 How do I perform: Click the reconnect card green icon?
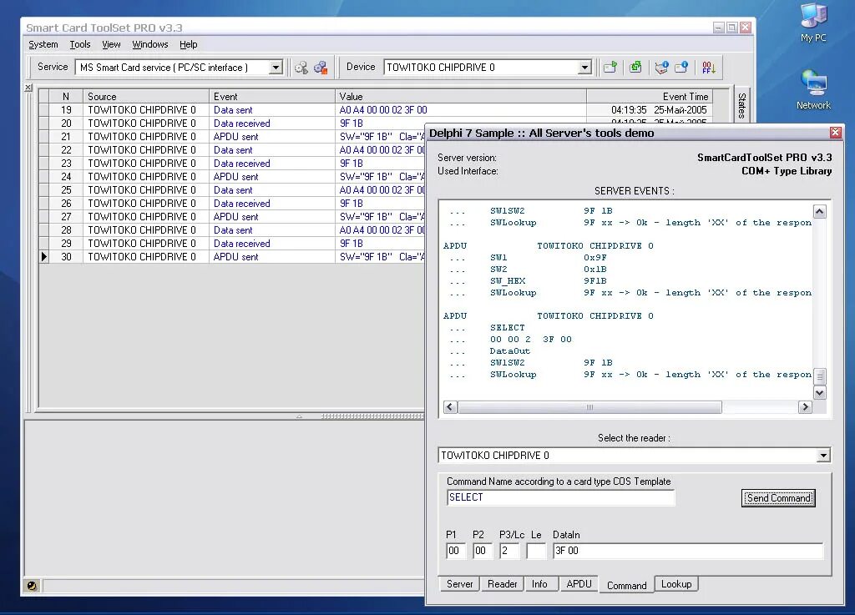coord(635,68)
